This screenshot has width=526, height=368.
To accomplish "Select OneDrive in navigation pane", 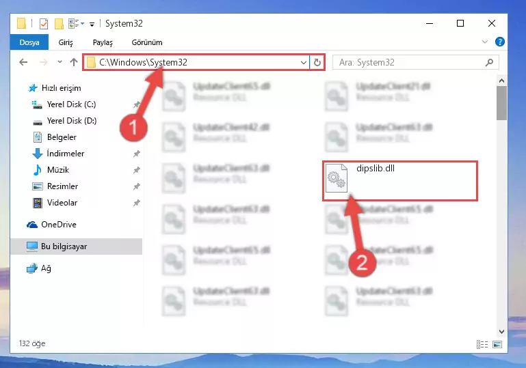I will point(51,225).
